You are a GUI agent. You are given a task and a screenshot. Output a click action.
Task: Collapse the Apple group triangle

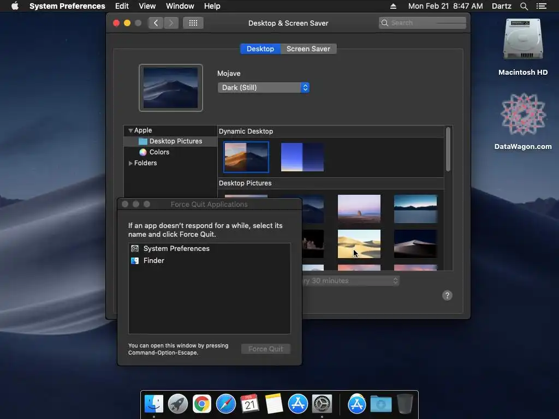[130, 130]
